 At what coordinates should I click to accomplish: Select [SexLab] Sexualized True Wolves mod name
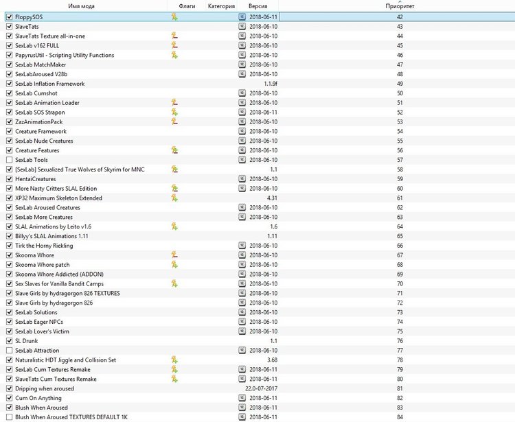coord(80,169)
